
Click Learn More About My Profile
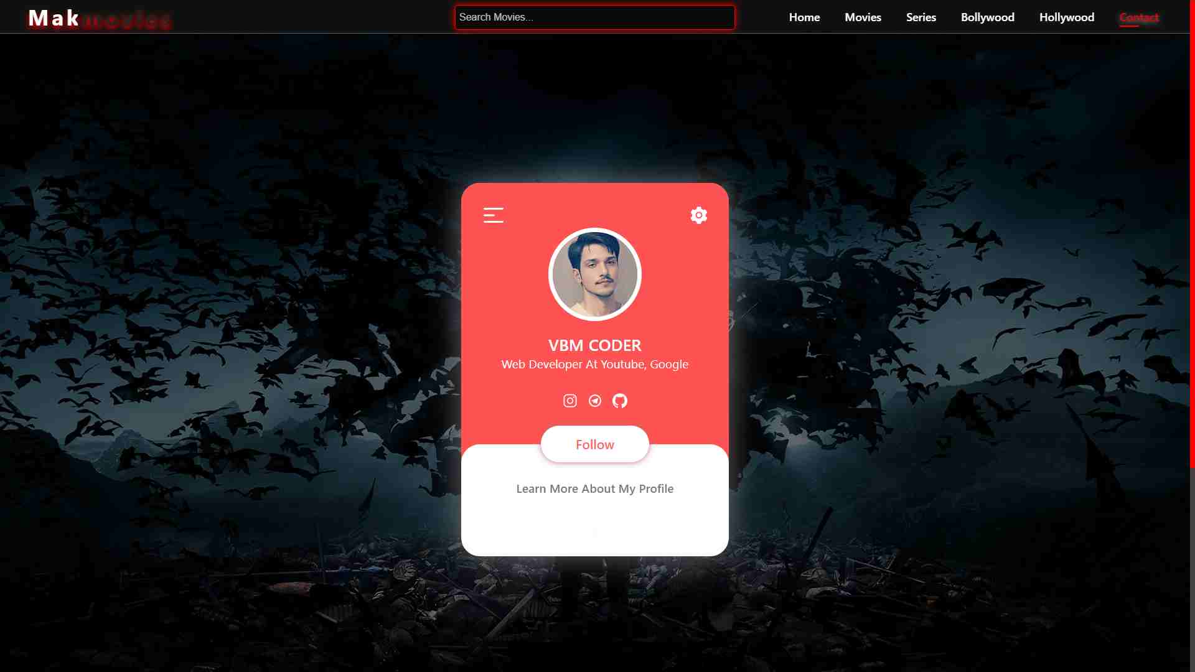(595, 488)
